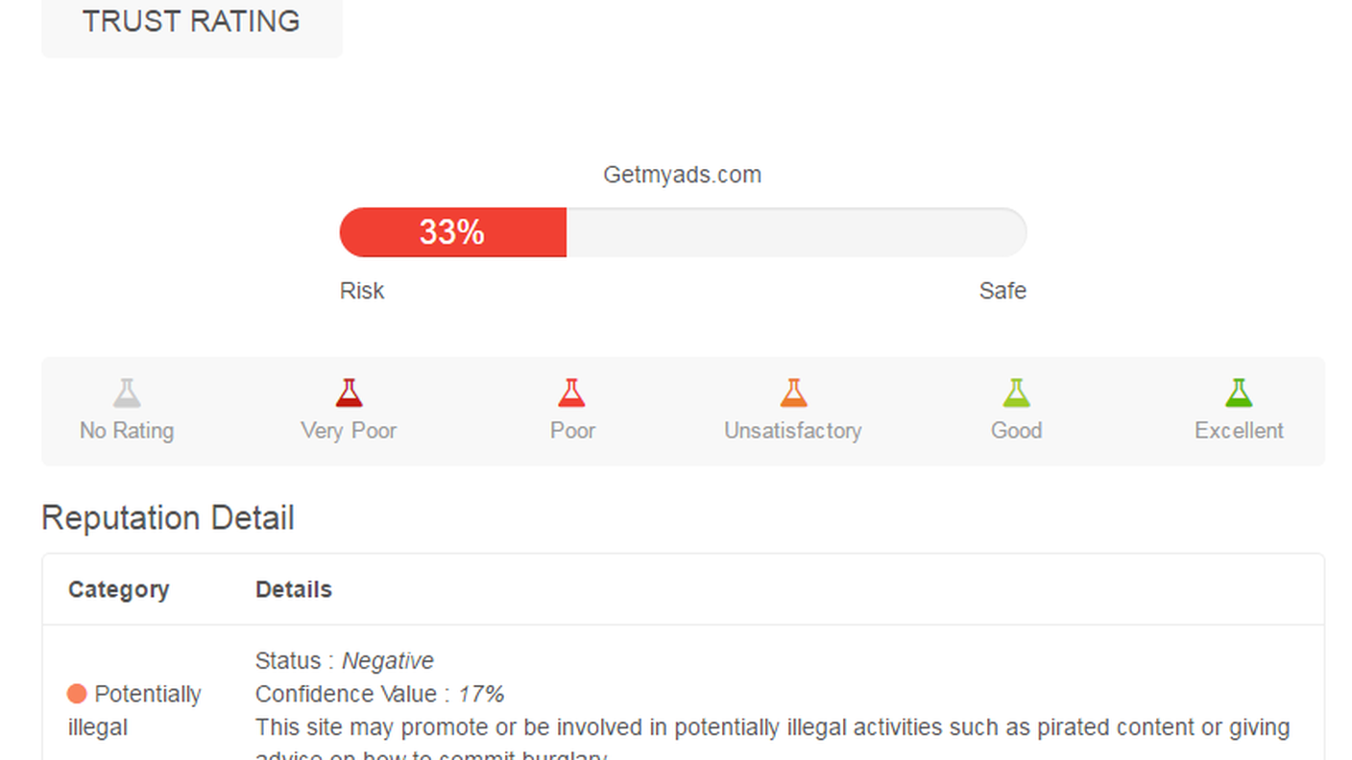
Task: Click the Unsatisfactory orange flask icon
Action: tap(793, 393)
